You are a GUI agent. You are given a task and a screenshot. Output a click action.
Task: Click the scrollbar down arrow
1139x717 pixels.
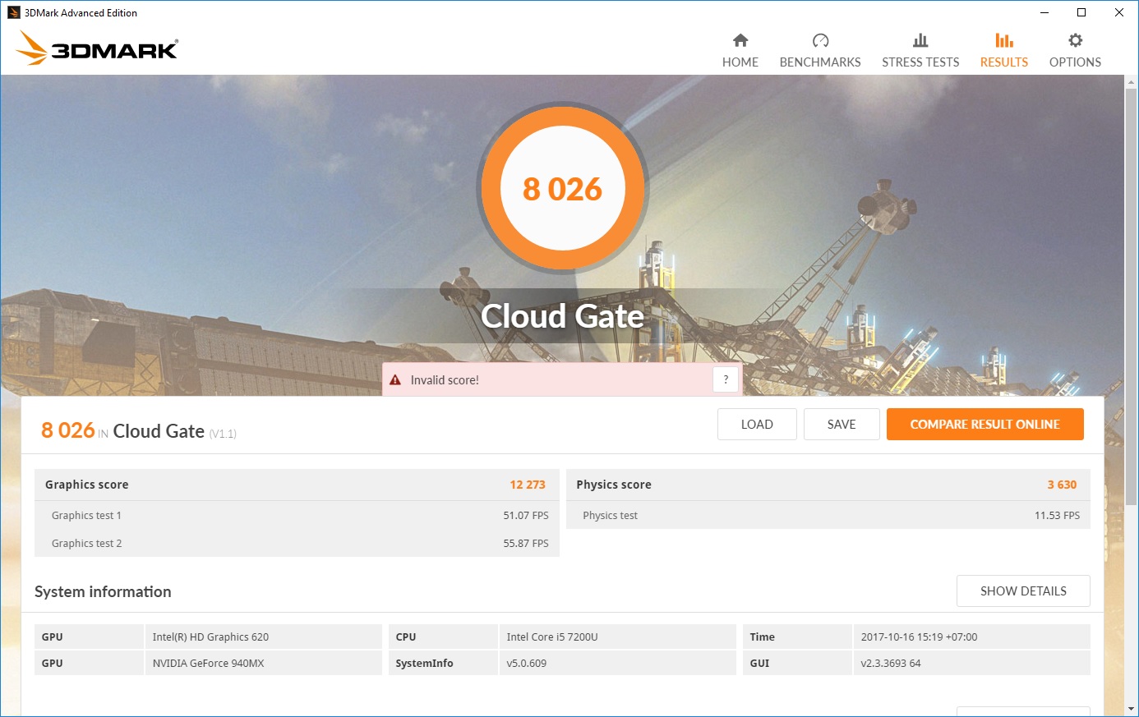pyautogui.click(x=1131, y=709)
